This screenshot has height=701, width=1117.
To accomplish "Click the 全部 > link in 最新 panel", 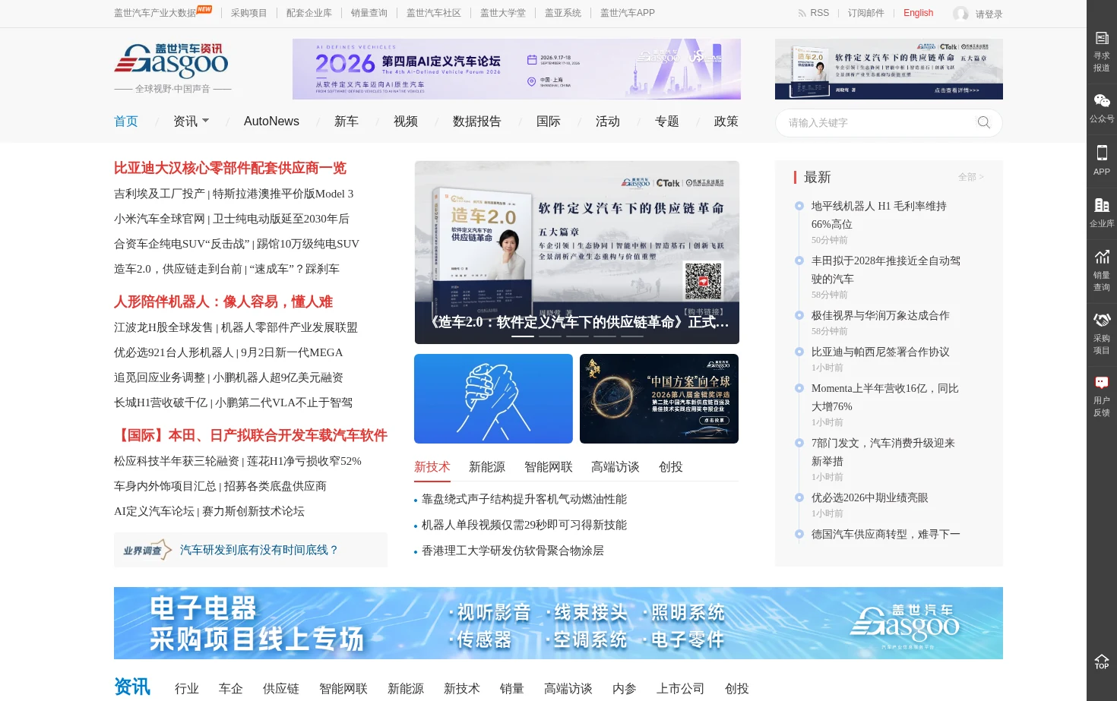I will click(x=970, y=177).
